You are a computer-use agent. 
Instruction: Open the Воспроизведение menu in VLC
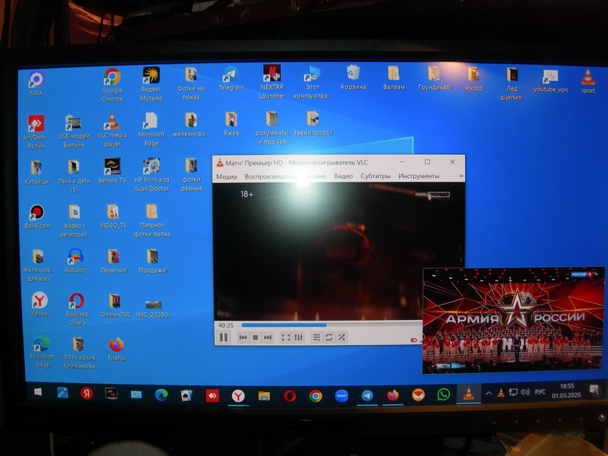(x=271, y=176)
